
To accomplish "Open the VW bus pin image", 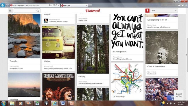I will point(58,42).
